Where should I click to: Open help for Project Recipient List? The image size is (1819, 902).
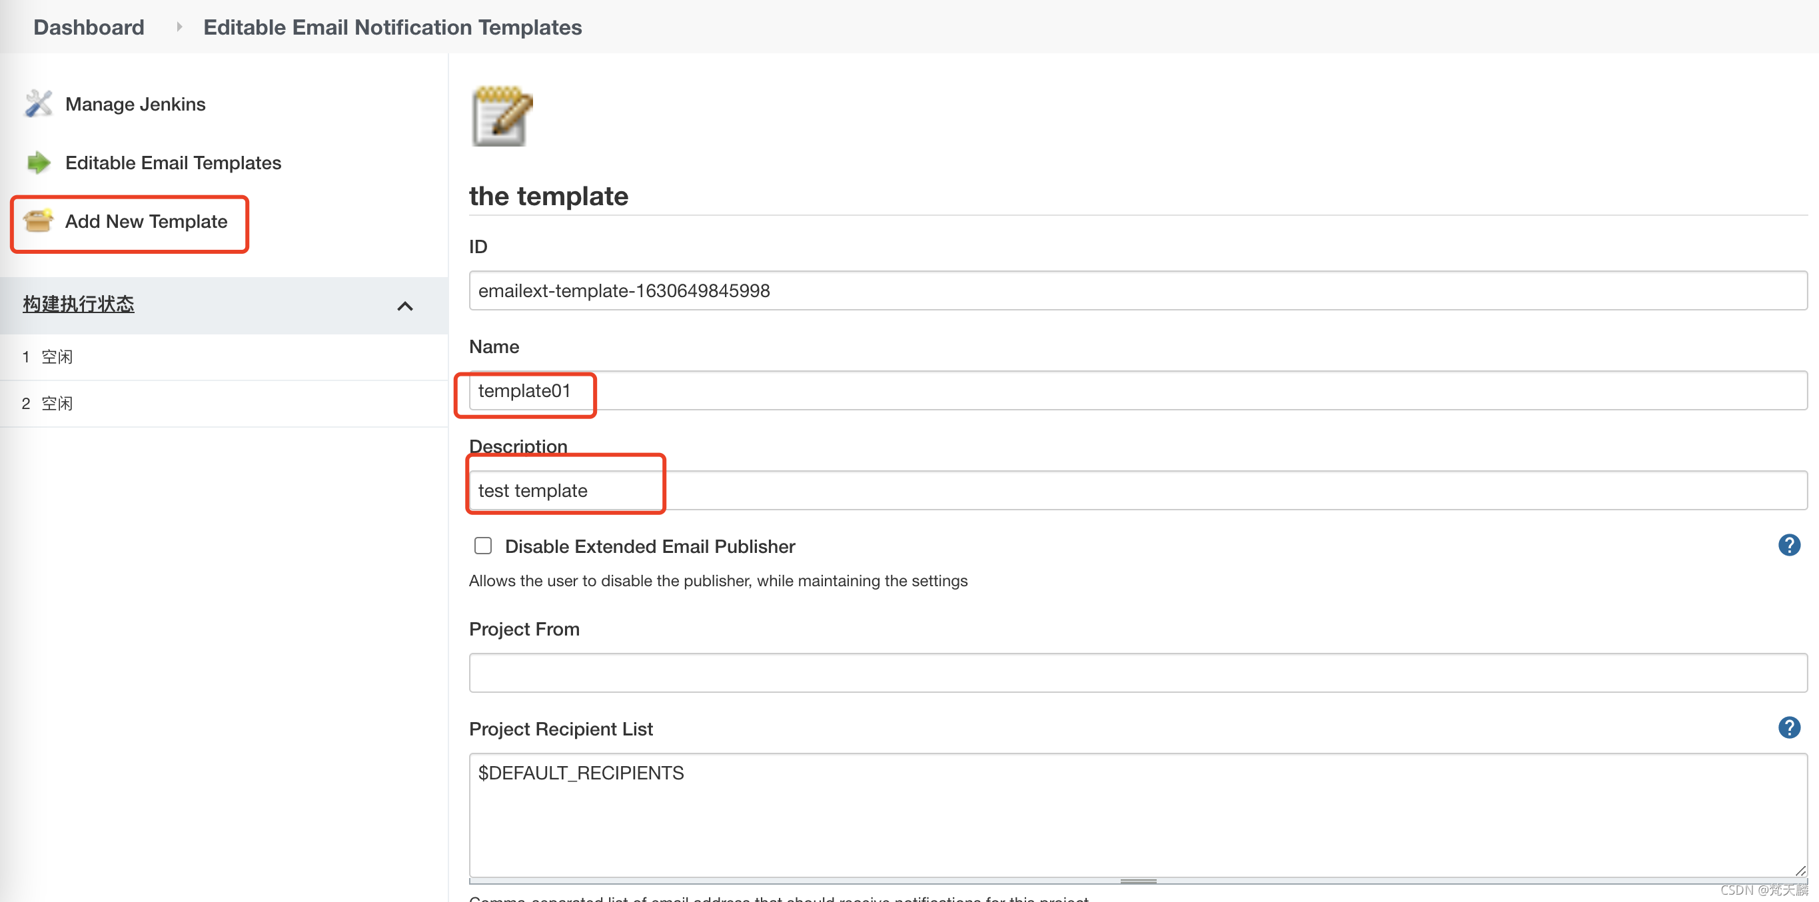point(1788,727)
